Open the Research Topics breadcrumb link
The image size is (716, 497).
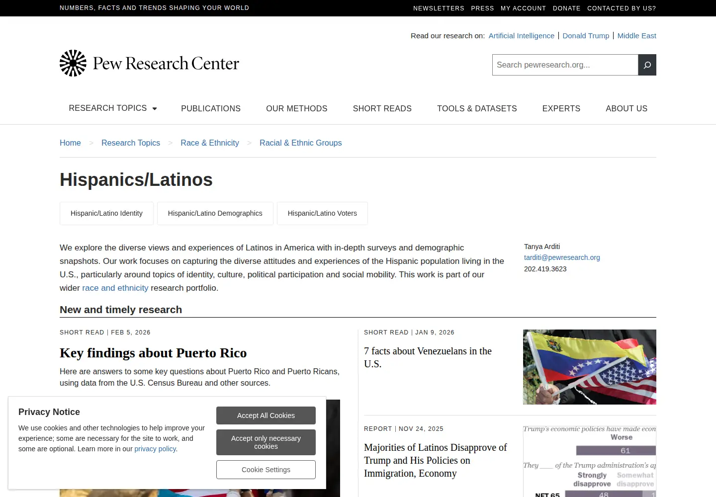pos(131,143)
